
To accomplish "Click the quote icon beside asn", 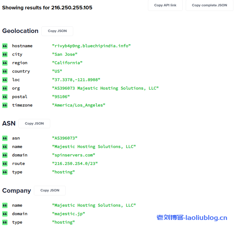I will [x=5, y=138].
